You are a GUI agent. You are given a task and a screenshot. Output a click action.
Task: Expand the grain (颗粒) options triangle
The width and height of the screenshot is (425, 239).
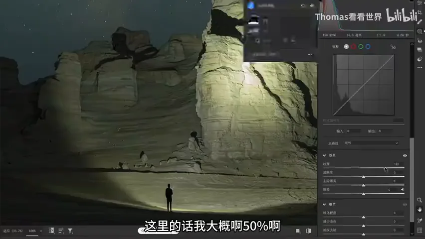pos(402,190)
